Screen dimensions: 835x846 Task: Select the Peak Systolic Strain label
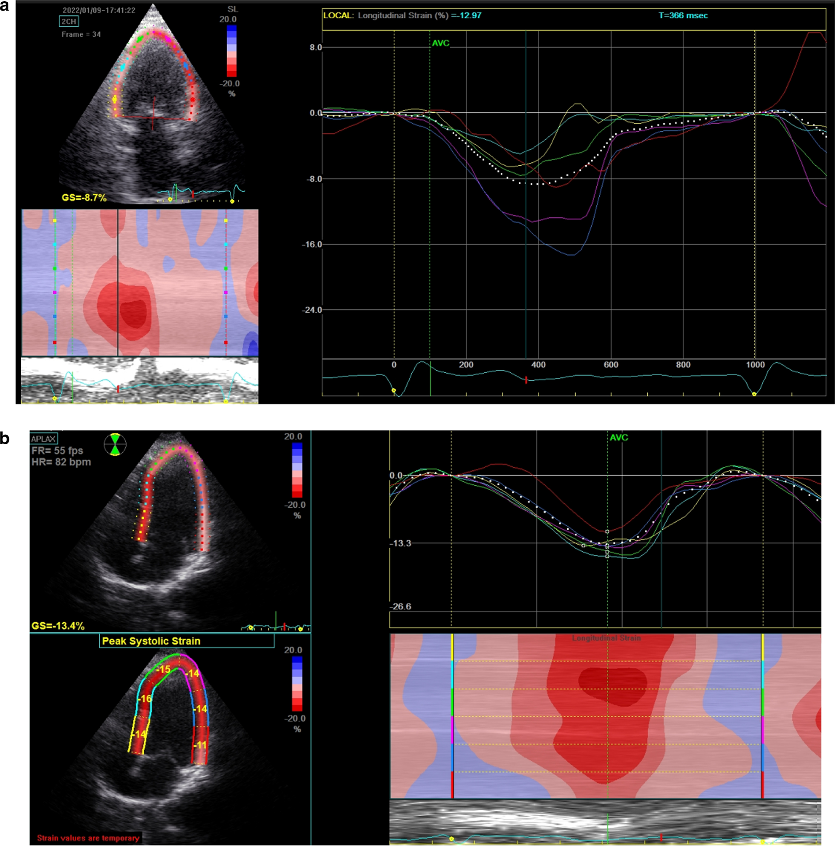(151, 641)
